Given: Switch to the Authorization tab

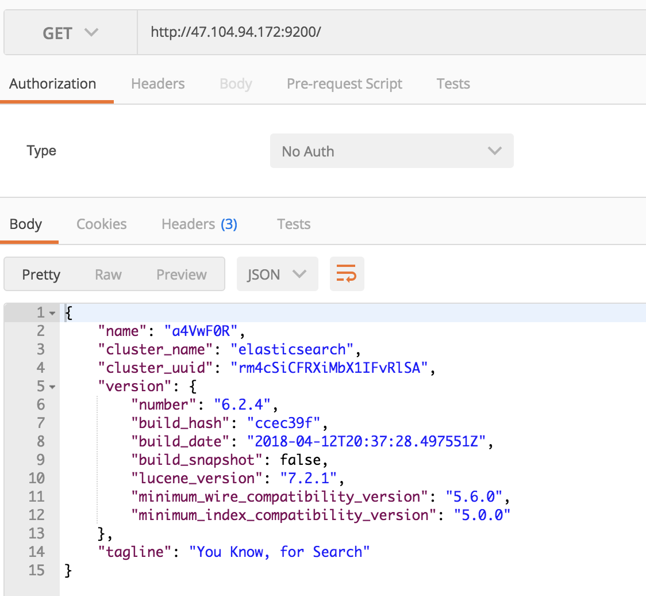Looking at the screenshot, I should 53,84.
